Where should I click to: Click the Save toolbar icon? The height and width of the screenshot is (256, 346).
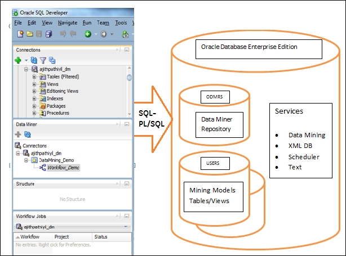point(39,34)
